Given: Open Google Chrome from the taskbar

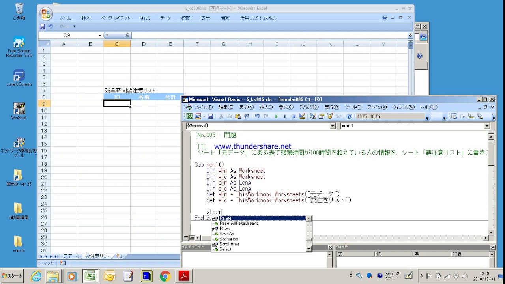Looking at the screenshot, I should click(165, 277).
